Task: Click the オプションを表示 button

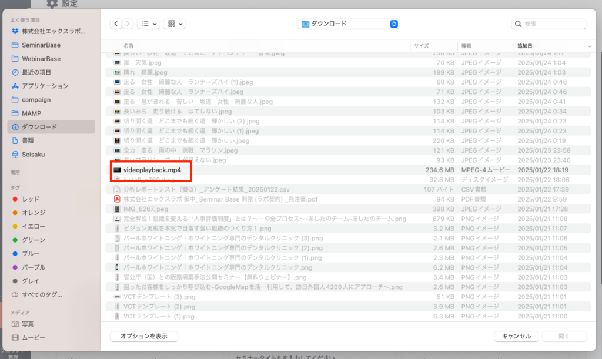Action: [144, 336]
